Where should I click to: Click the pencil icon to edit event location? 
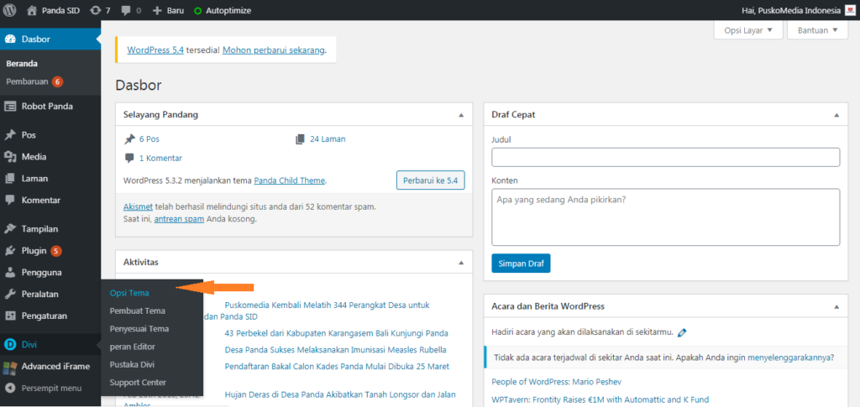(682, 332)
